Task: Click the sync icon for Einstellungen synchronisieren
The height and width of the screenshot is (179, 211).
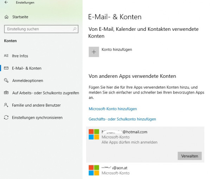Action: [6, 117]
